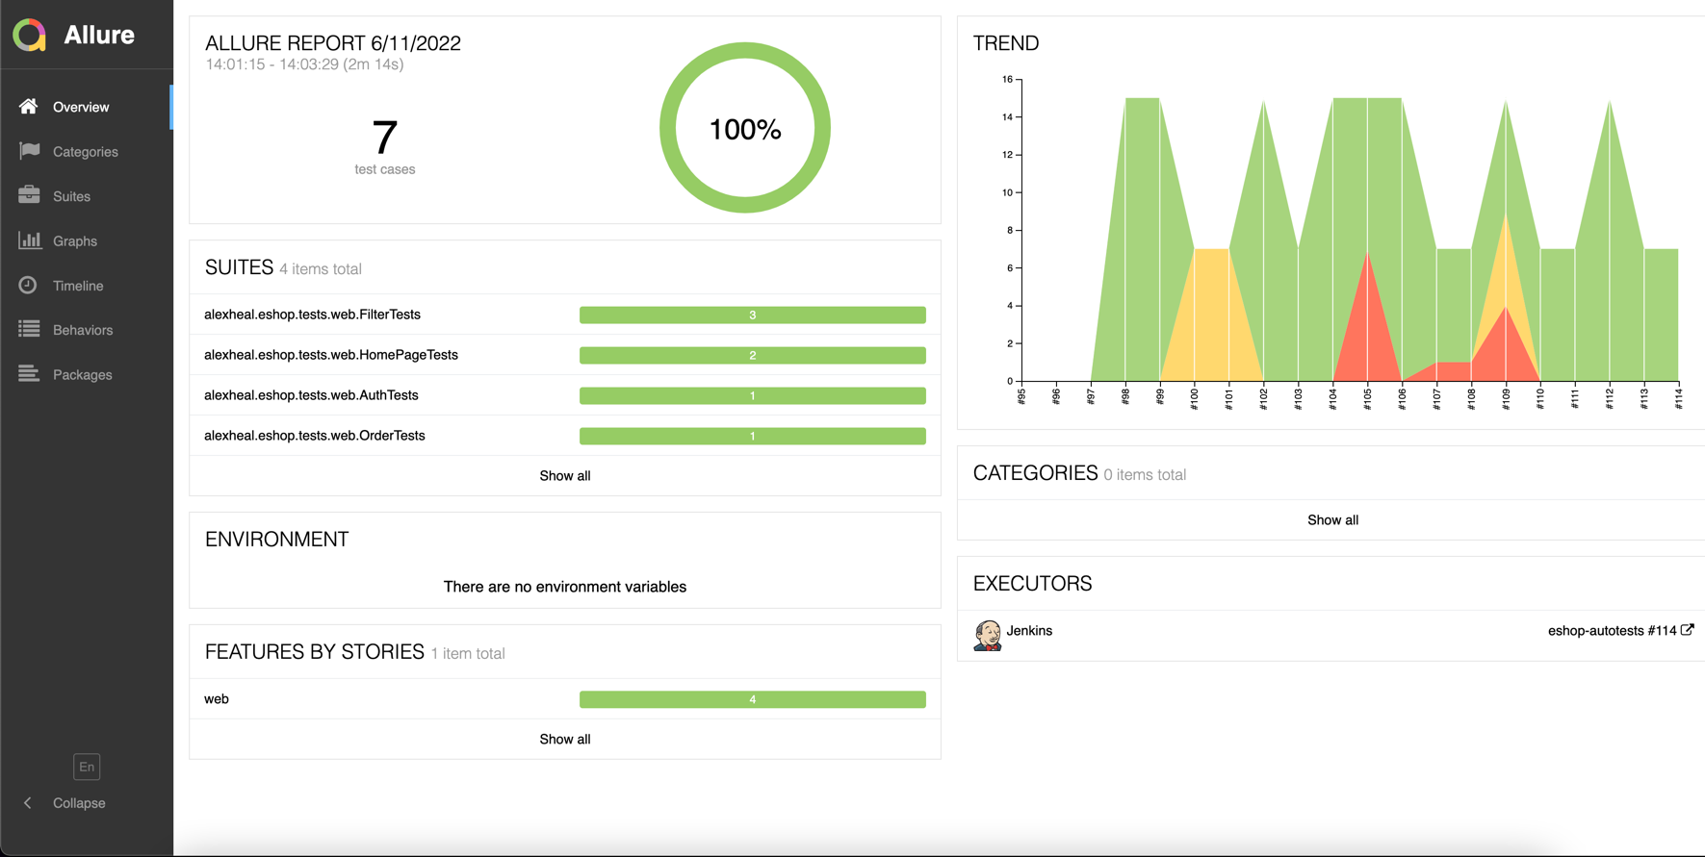Go to the Overview menu label

pos(81,107)
